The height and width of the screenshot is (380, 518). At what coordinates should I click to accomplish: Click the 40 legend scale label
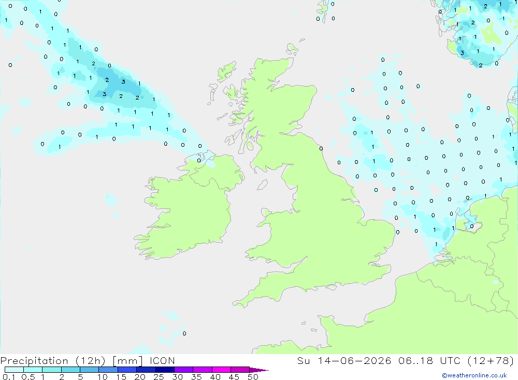click(x=215, y=377)
